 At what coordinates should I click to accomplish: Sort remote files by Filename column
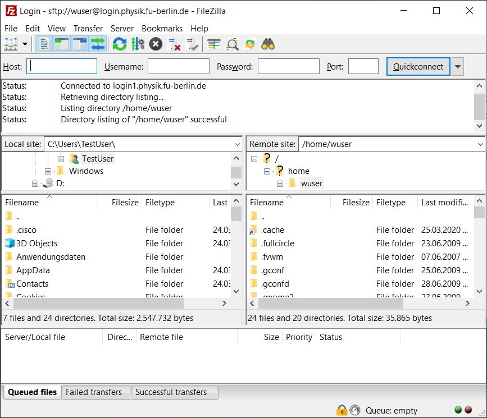289,203
